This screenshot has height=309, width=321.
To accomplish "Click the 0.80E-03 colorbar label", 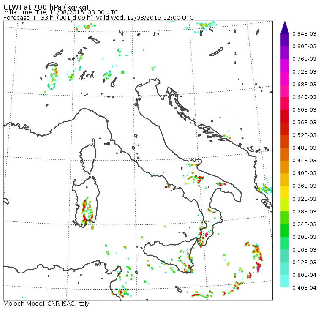I will [x=304, y=46].
